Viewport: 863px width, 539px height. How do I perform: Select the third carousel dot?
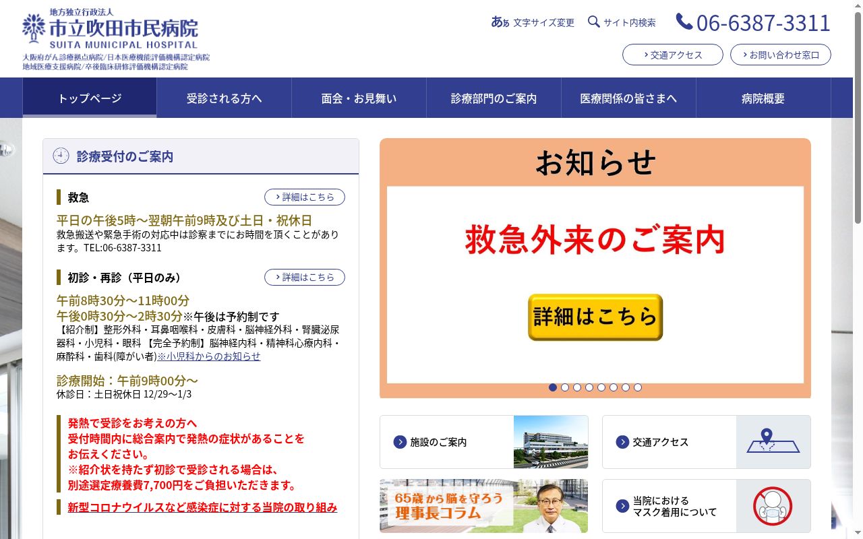577,387
